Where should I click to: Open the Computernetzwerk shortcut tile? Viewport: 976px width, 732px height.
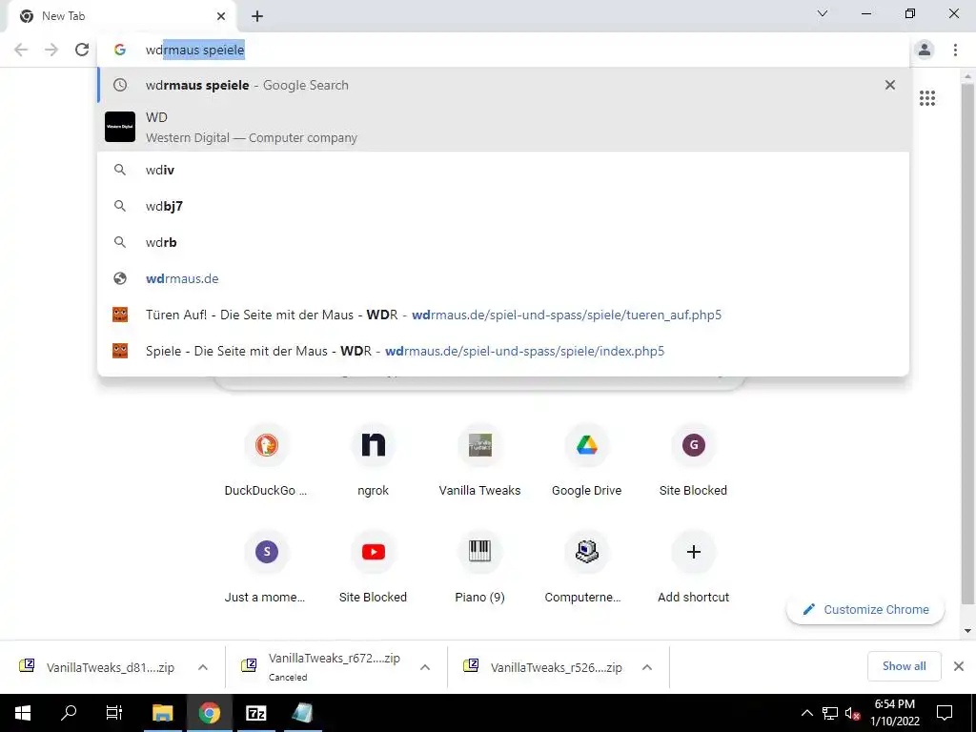tap(586, 567)
